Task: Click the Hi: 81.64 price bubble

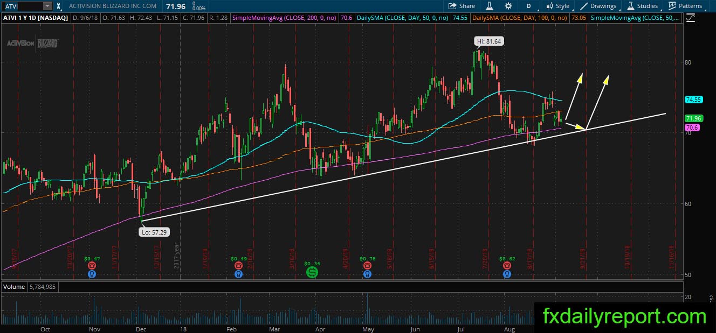Action: click(x=489, y=41)
